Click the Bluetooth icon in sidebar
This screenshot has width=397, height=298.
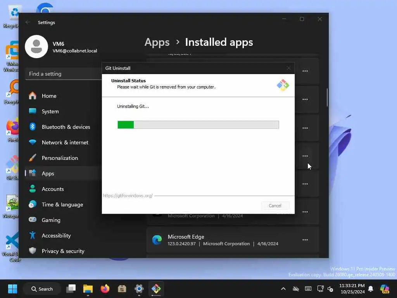33,126
